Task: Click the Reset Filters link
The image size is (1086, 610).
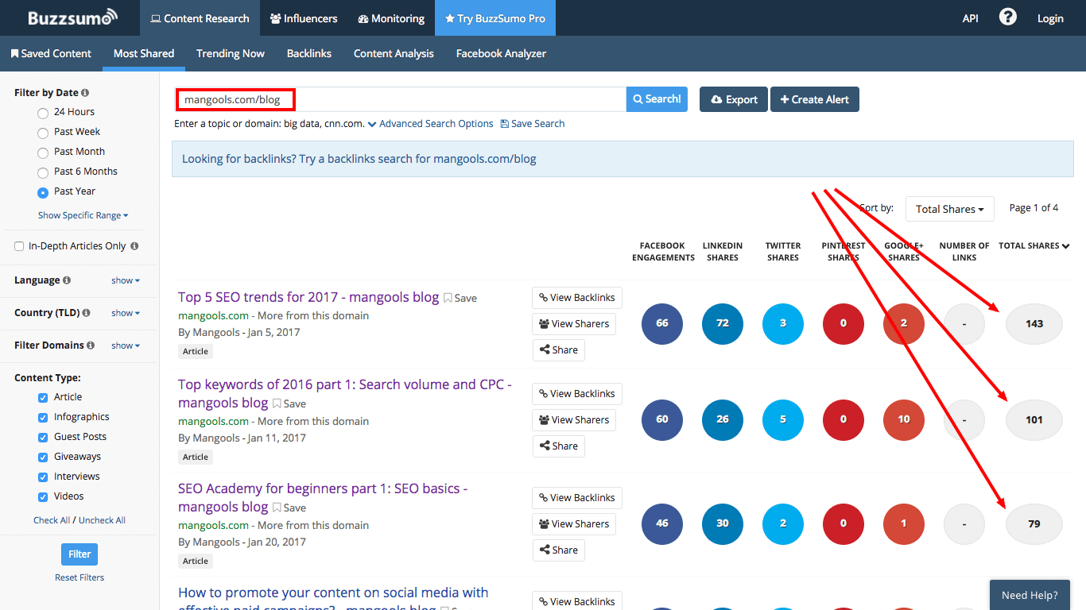Action: (x=80, y=577)
